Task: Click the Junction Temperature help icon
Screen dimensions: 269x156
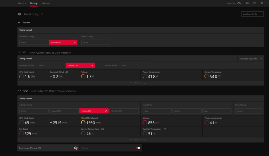Action: 165,129
